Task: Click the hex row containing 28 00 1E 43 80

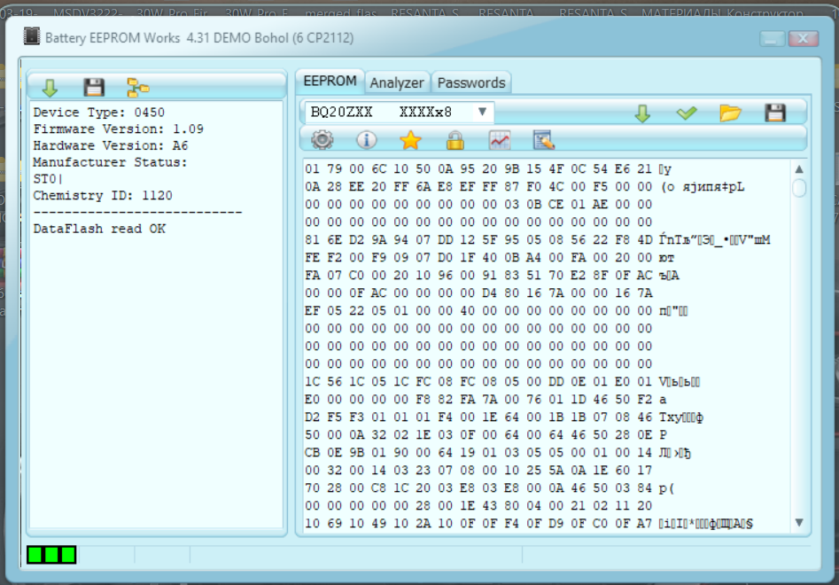Action: 478,506
